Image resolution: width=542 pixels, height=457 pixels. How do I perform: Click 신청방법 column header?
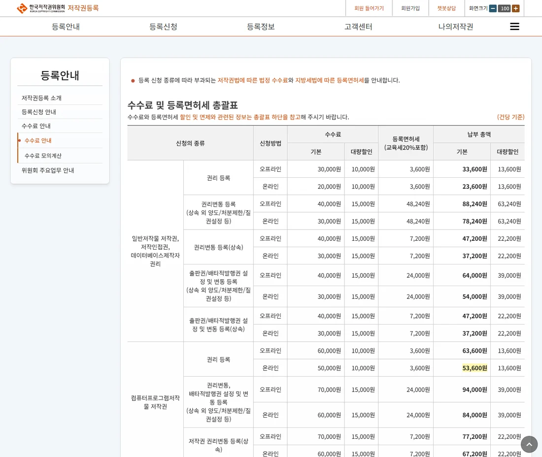(x=271, y=143)
